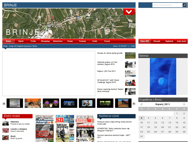This screenshot has height=142, width=190.
Task: Open the blue Galerija image
Action: pos(163,76)
